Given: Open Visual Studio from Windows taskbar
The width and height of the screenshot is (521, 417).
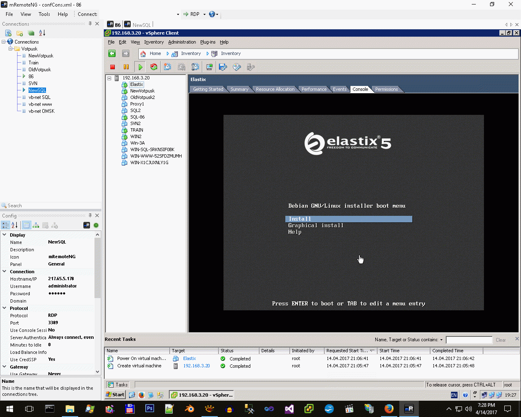Looking at the screenshot, I should [x=289, y=408].
